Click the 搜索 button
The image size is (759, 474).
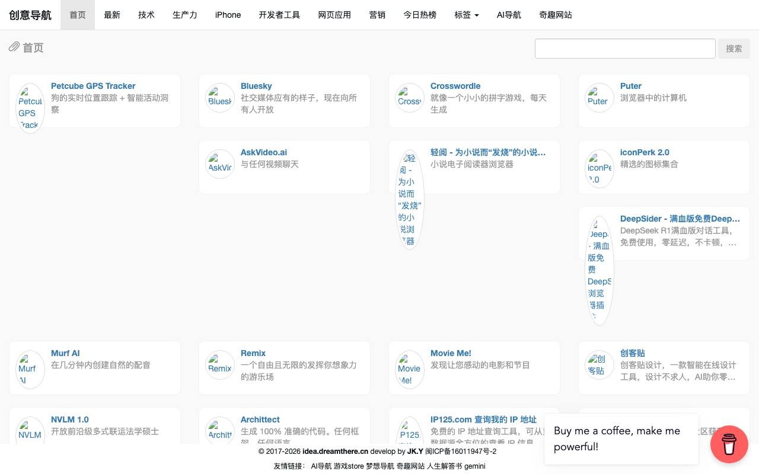click(734, 49)
